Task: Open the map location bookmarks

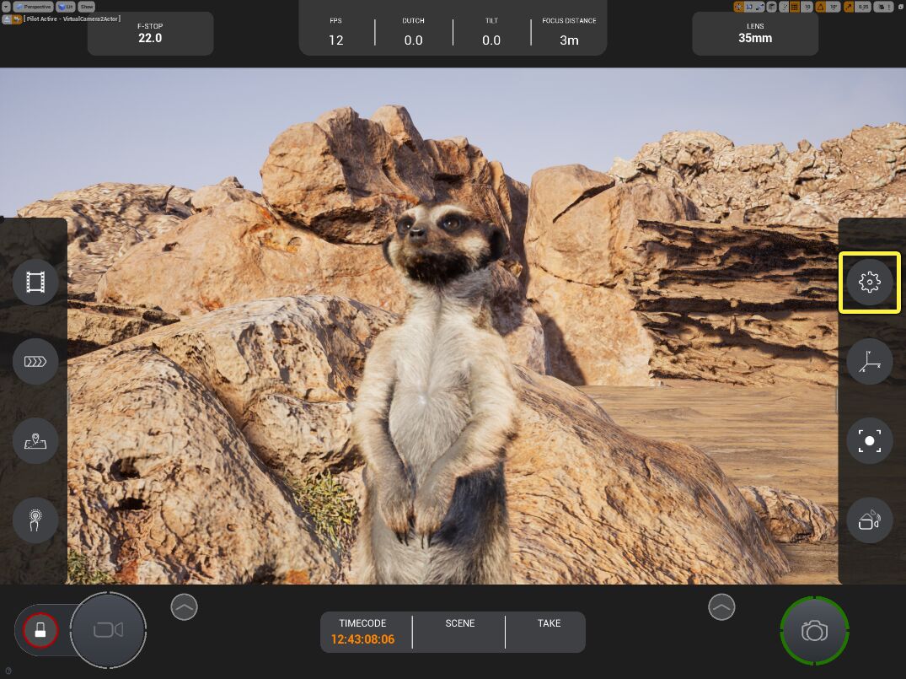Action: pos(35,441)
